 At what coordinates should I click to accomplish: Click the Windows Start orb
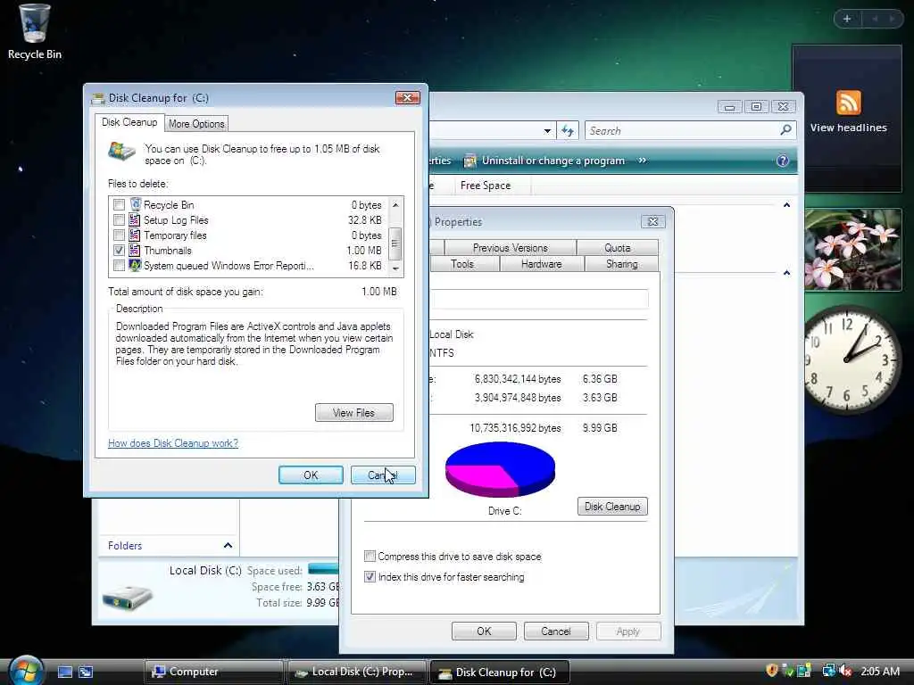pos(25,670)
